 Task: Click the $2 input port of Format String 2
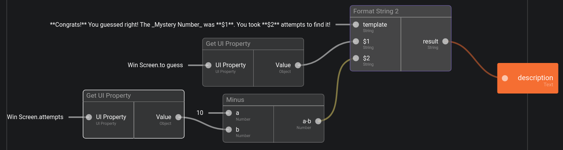point(356,58)
